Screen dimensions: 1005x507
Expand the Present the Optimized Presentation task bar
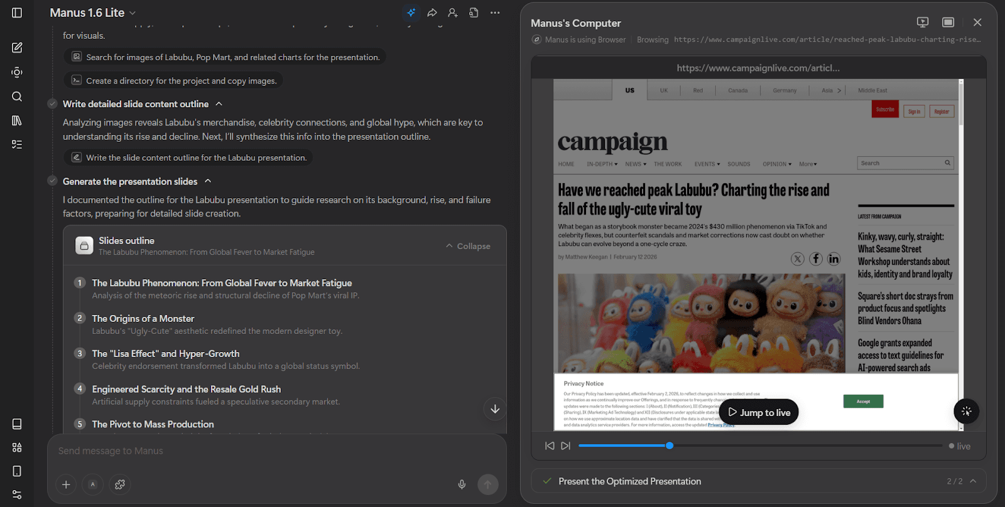coord(973,481)
